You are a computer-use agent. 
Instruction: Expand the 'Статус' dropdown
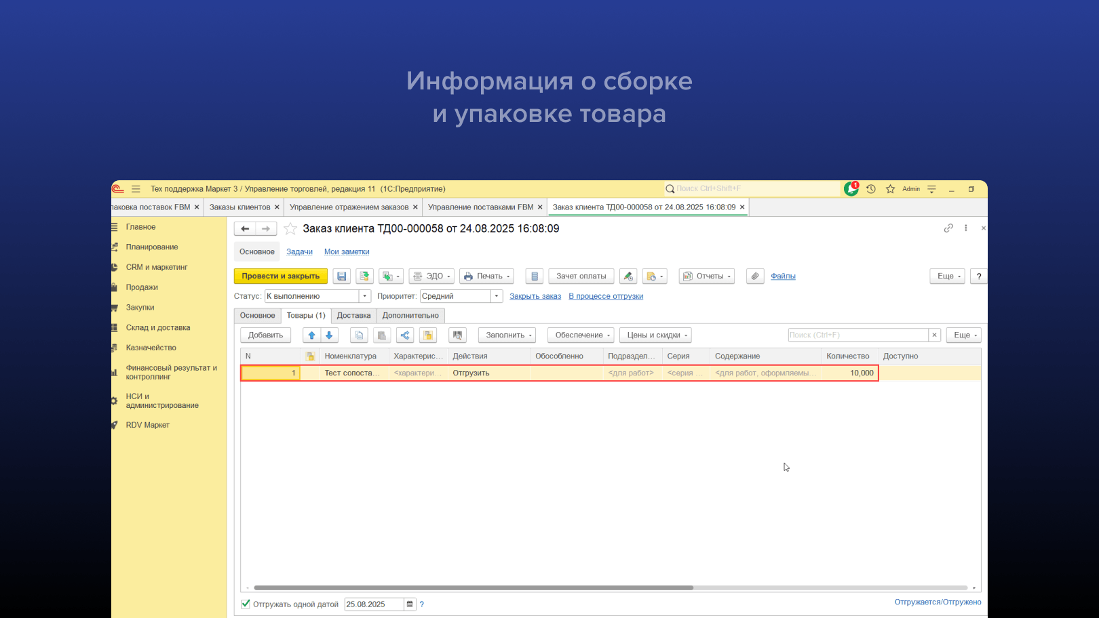pos(365,296)
